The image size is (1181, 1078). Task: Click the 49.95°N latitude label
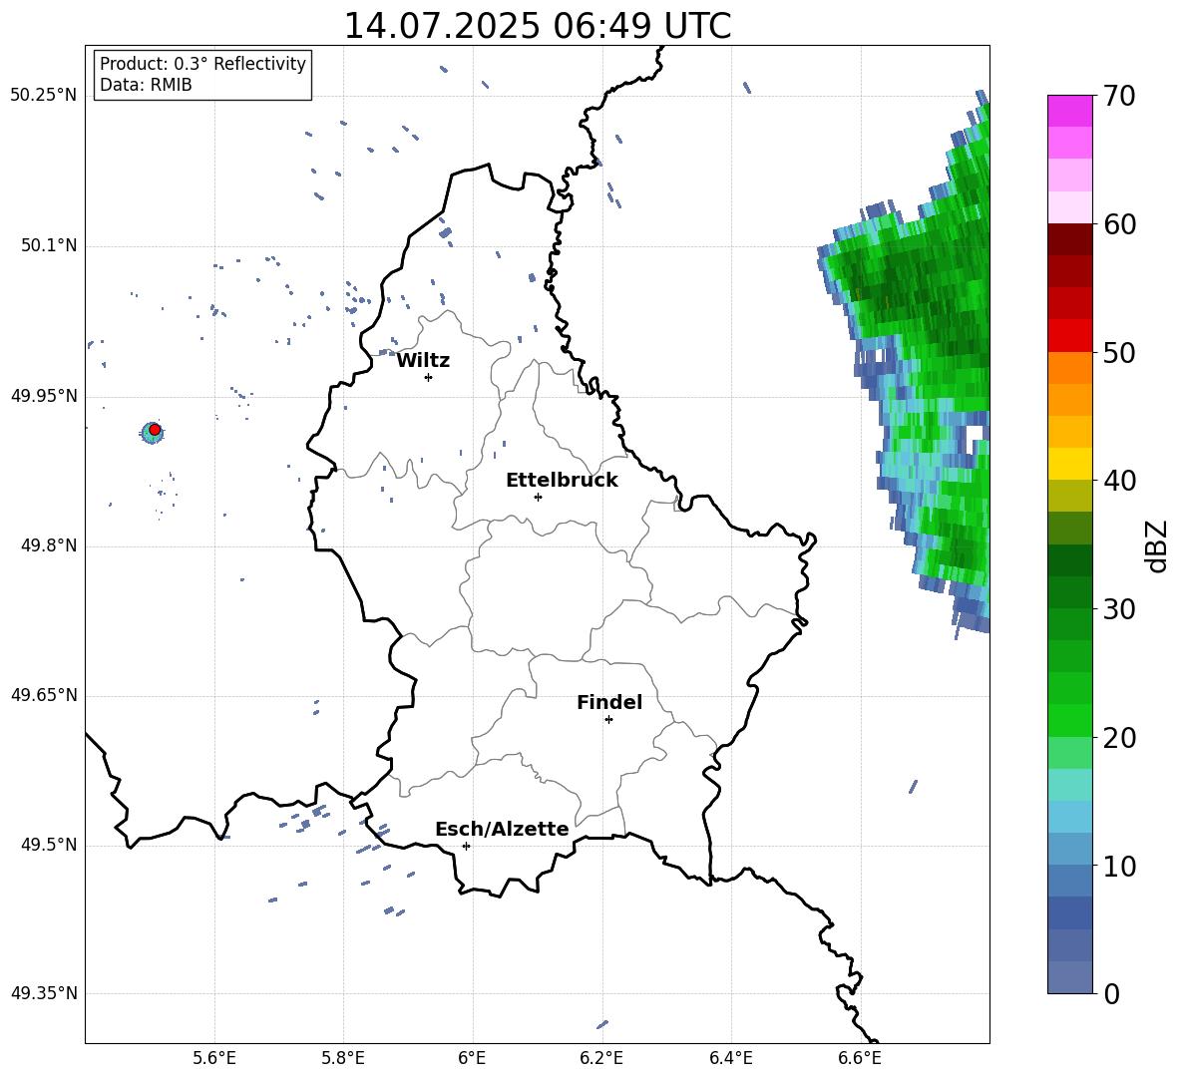(x=44, y=396)
